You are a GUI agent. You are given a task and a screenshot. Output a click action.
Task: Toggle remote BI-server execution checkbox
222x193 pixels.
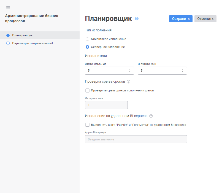click(88, 125)
